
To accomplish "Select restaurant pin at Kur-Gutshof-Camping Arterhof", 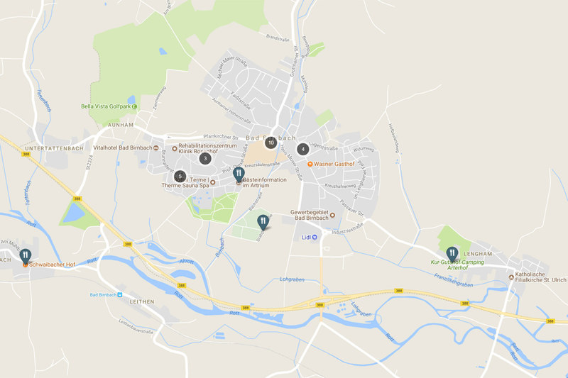I will [x=452, y=254].
